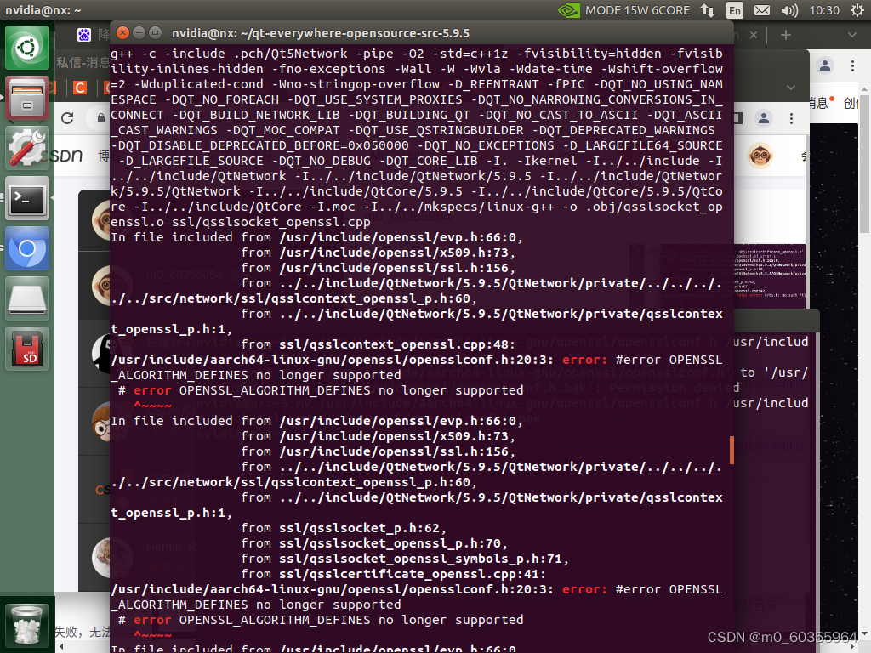The height and width of the screenshot is (653, 871).
Task: Open the sound volume indicator
Action: [788, 10]
